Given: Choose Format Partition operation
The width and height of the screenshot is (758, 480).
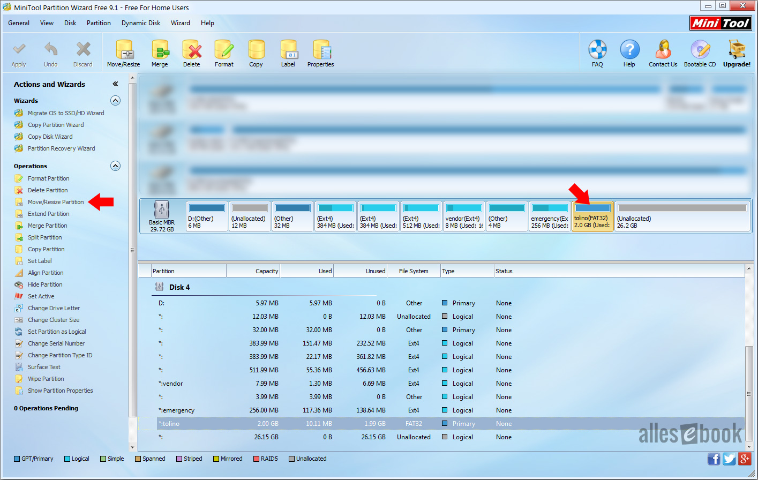Looking at the screenshot, I should click(49, 178).
